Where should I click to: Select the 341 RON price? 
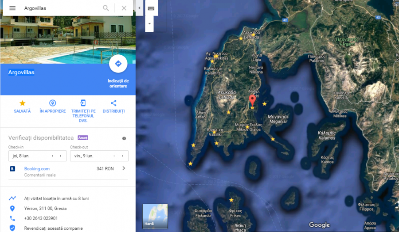(105, 169)
